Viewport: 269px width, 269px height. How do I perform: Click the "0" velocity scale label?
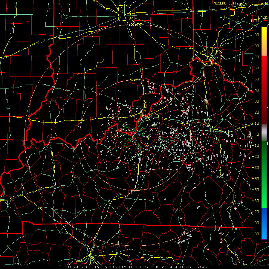click(x=258, y=134)
